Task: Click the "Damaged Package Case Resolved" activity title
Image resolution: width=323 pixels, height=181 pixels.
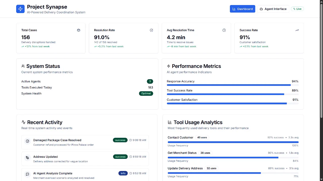Action: coord(57,140)
